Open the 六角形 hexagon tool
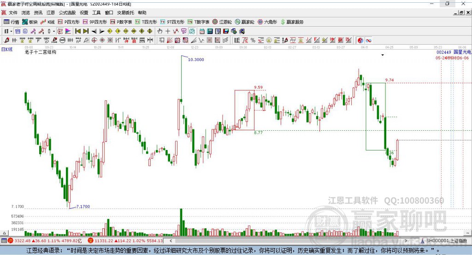Screen dimensions: 472x255 267,22
